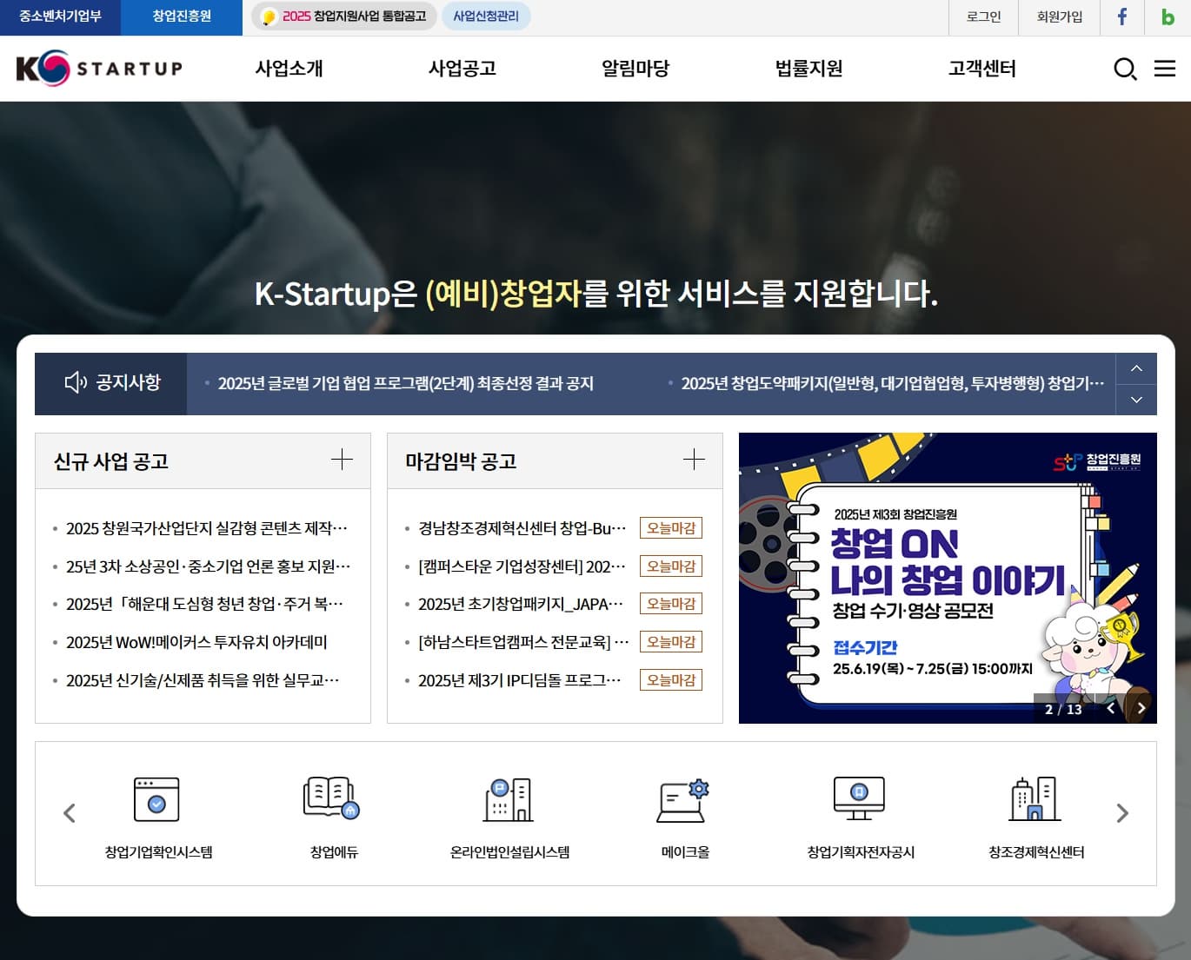The height and width of the screenshot is (960, 1191).
Task: Open 경남창조경제혁신센터 창업-Bu announcement
Action: (x=522, y=528)
